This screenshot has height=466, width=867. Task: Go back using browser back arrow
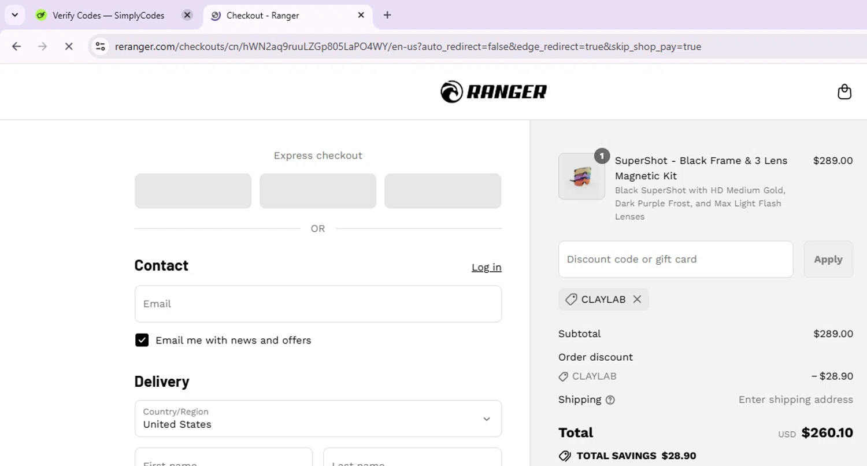click(16, 46)
